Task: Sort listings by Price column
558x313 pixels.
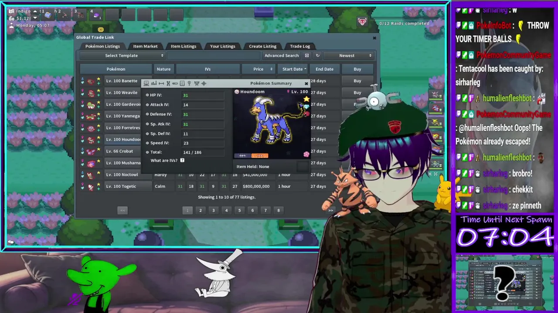Action: pyautogui.click(x=258, y=69)
